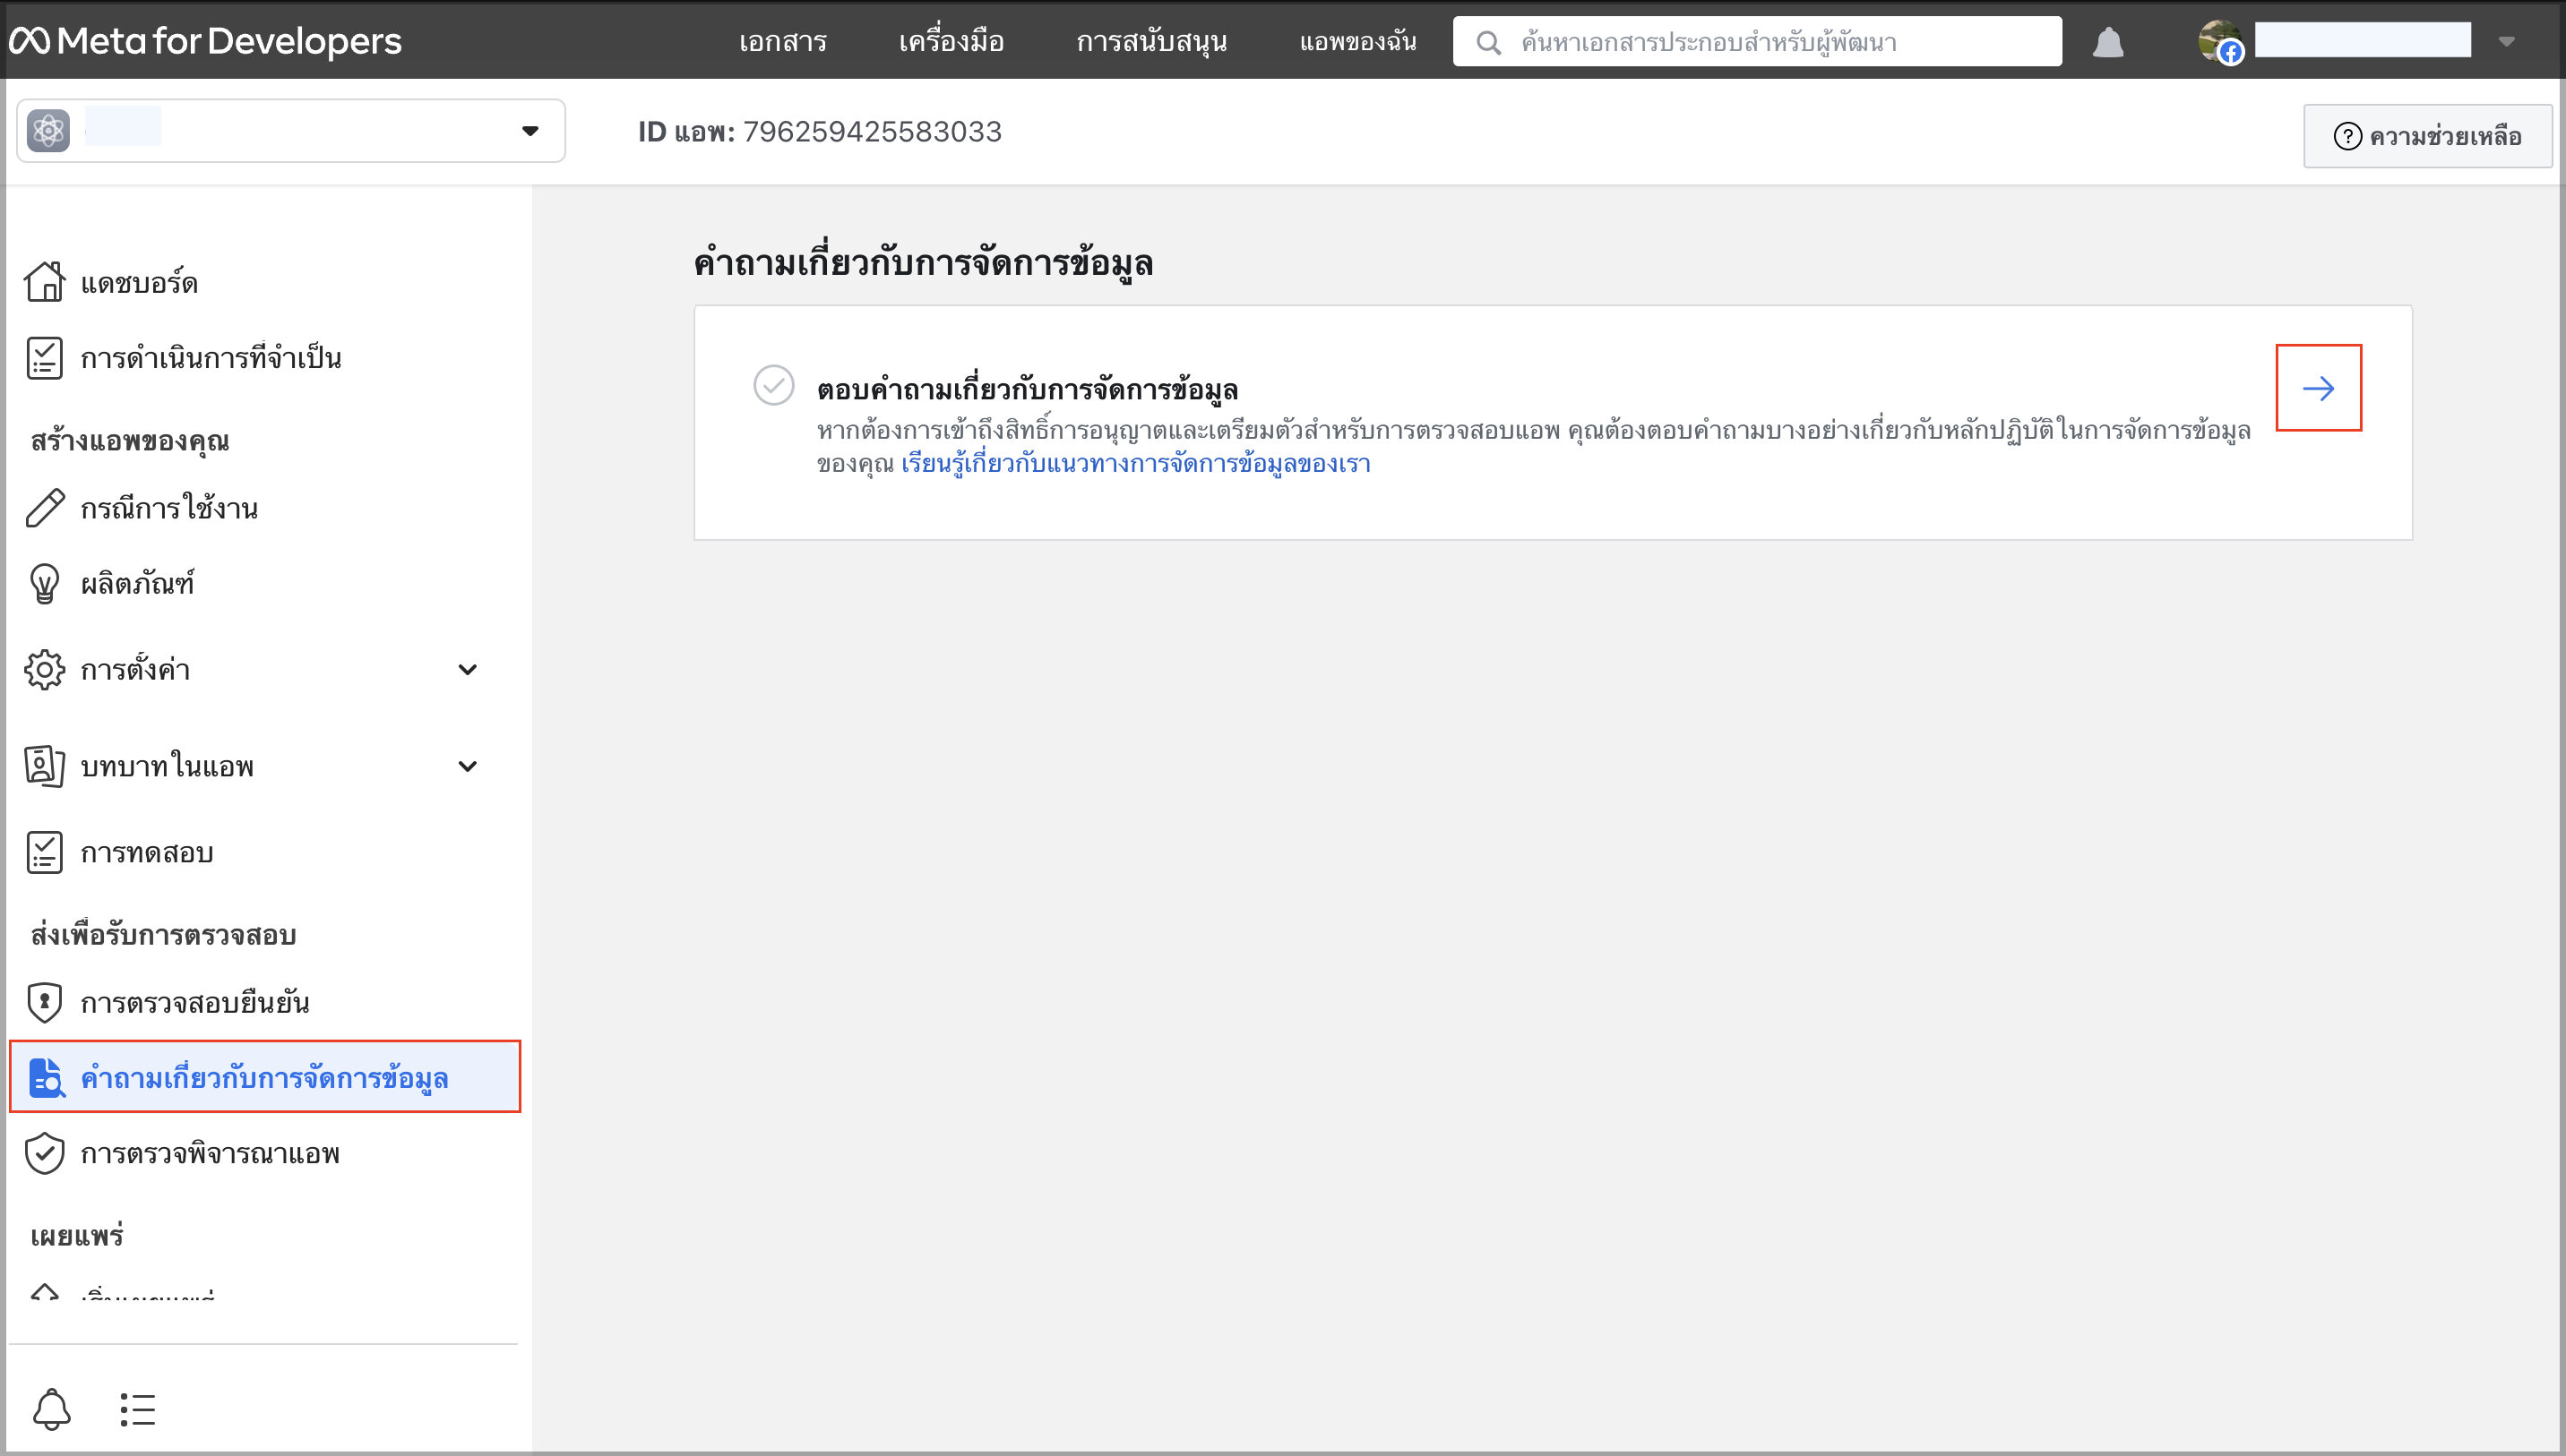
Task: Open the แอพของฉัน menu
Action: (x=1357, y=42)
